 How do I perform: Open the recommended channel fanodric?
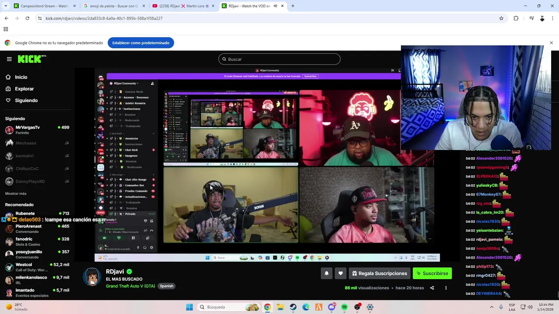(38, 242)
